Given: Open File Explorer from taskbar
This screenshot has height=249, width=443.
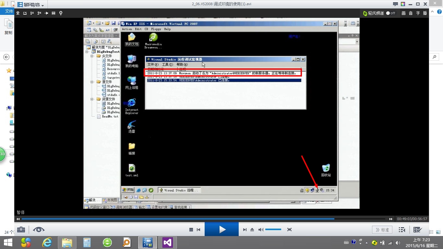Looking at the screenshot, I should tap(67, 243).
